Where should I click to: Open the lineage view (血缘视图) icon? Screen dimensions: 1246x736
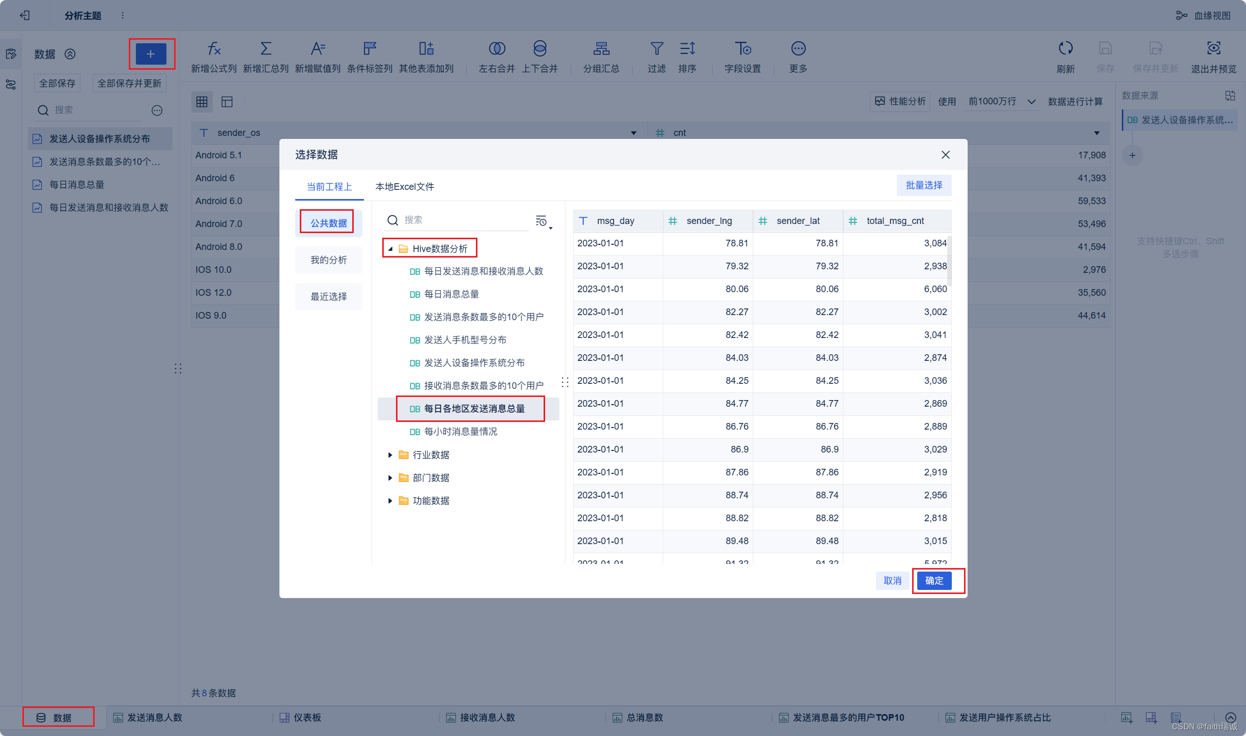click(x=1181, y=15)
